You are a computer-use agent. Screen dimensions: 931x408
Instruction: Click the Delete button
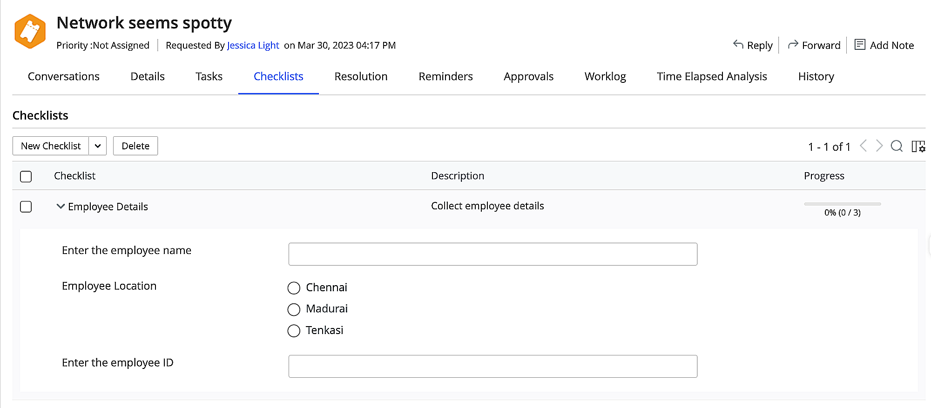(135, 146)
